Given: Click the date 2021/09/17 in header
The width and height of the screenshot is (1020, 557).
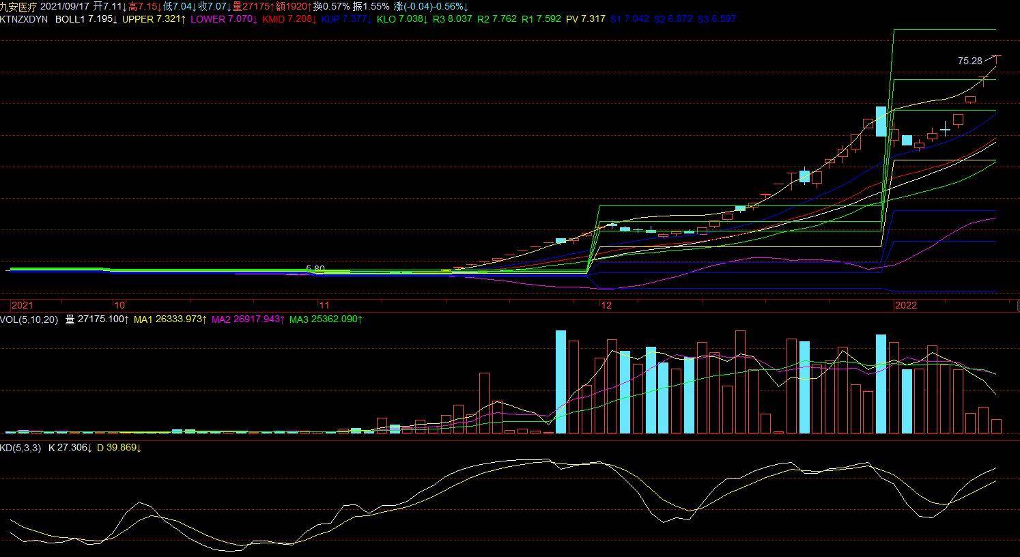Looking at the screenshot, I should pyautogui.click(x=66, y=6).
